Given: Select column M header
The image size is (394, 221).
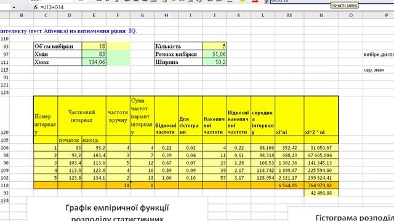Looking at the screenshot, I should tap(289, 15).
